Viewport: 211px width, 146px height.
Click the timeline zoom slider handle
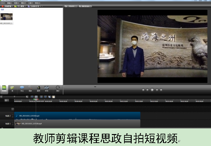click(14, 97)
